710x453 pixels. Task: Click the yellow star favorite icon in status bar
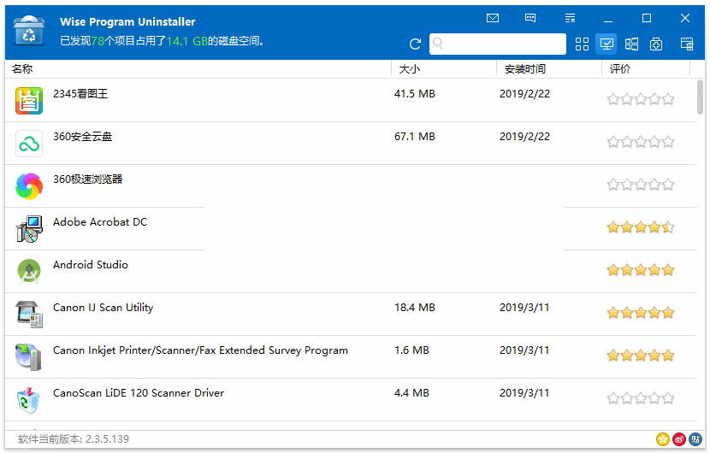pos(663,438)
